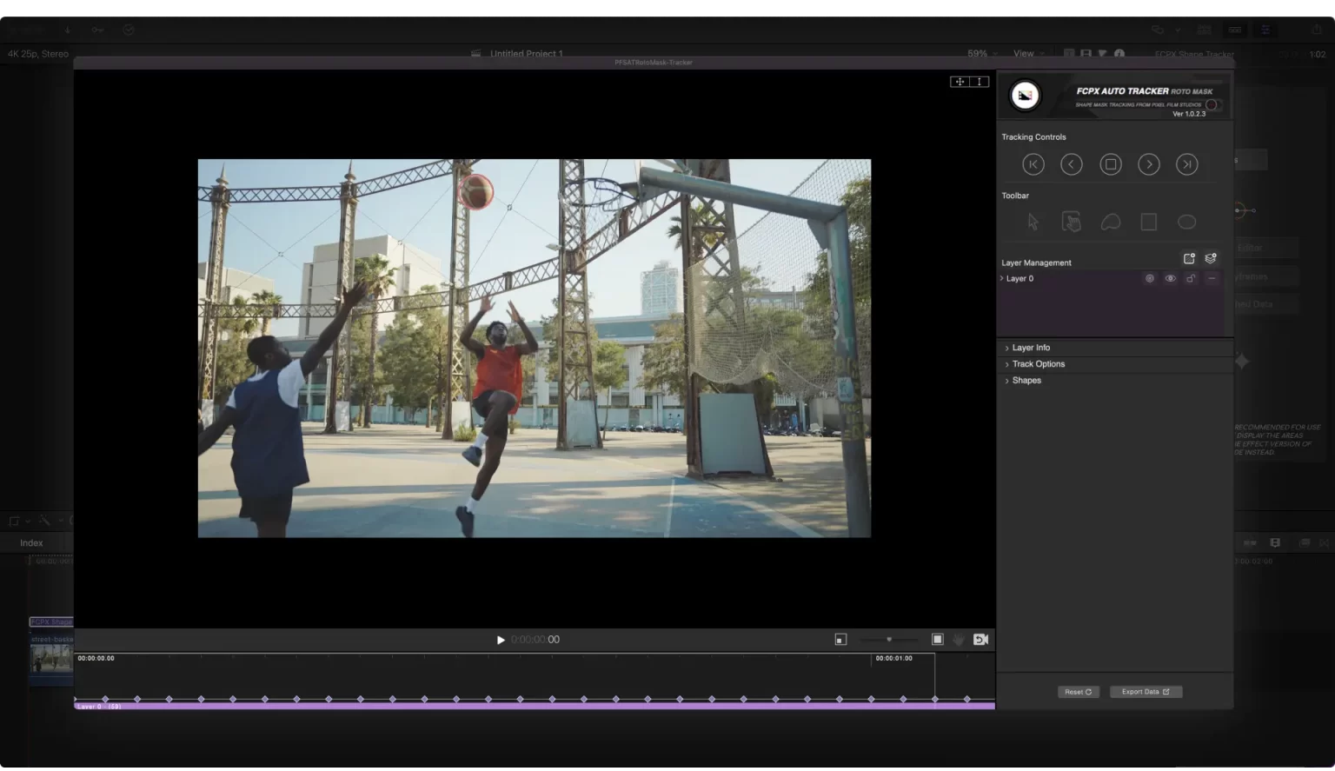Click the 00:00:00.00 ruler label

pyautogui.click(x=96, y=659)
